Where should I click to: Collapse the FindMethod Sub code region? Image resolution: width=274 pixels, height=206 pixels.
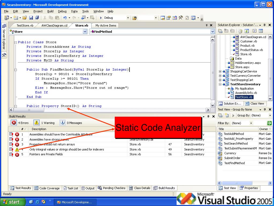[x=16, y=69]
